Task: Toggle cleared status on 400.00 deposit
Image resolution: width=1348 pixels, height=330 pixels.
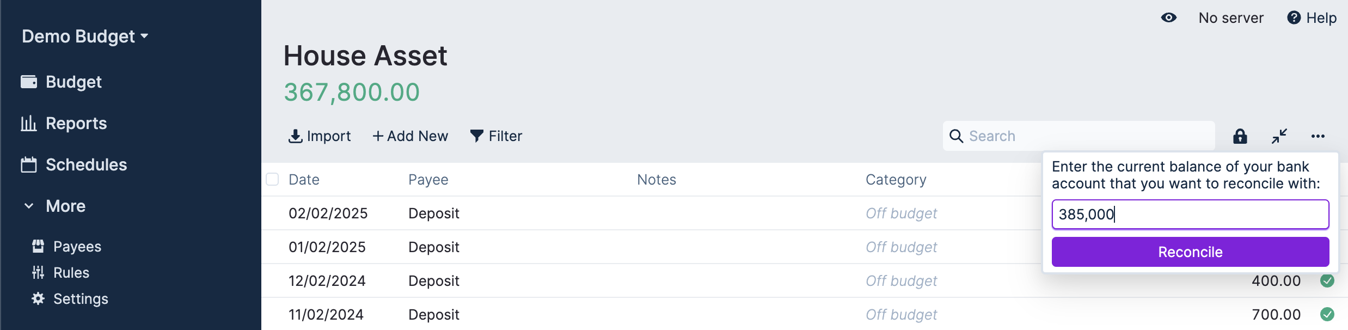Action: coord(1327,281)
